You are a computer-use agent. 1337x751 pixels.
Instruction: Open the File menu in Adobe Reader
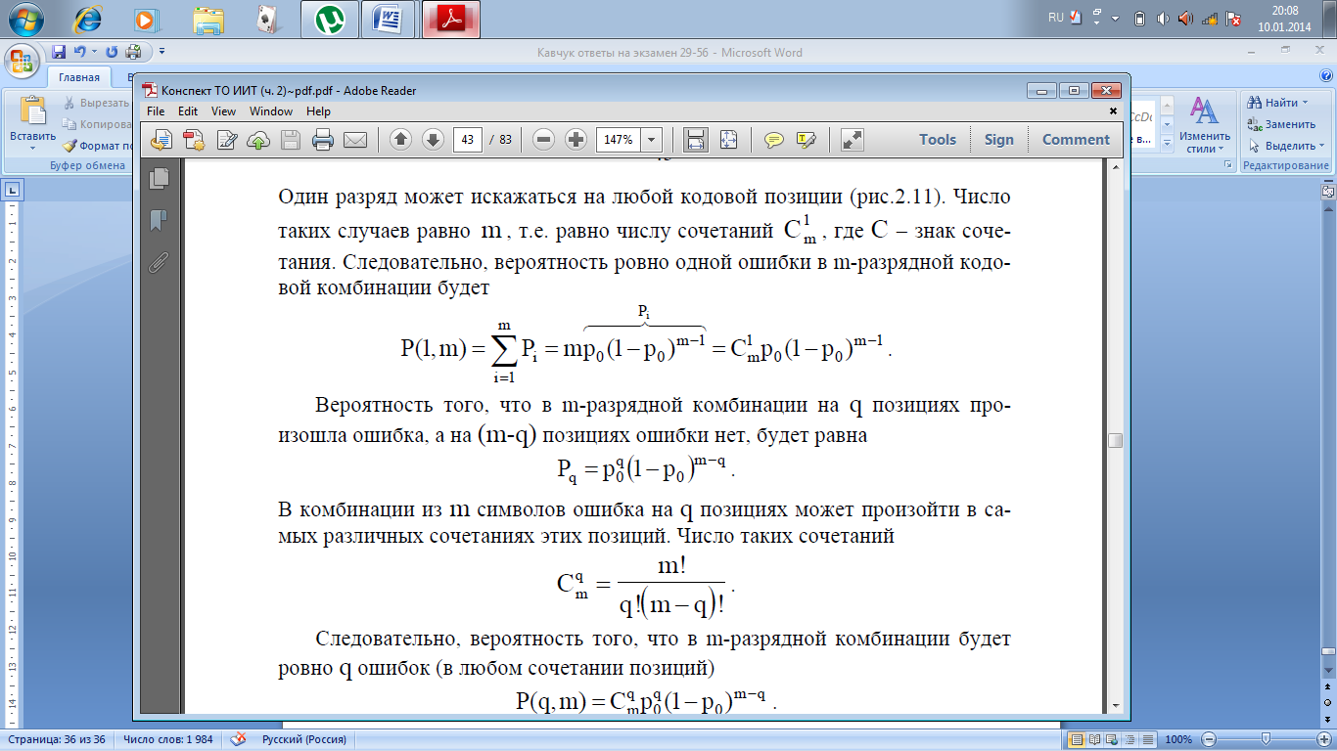coord(158,111)
